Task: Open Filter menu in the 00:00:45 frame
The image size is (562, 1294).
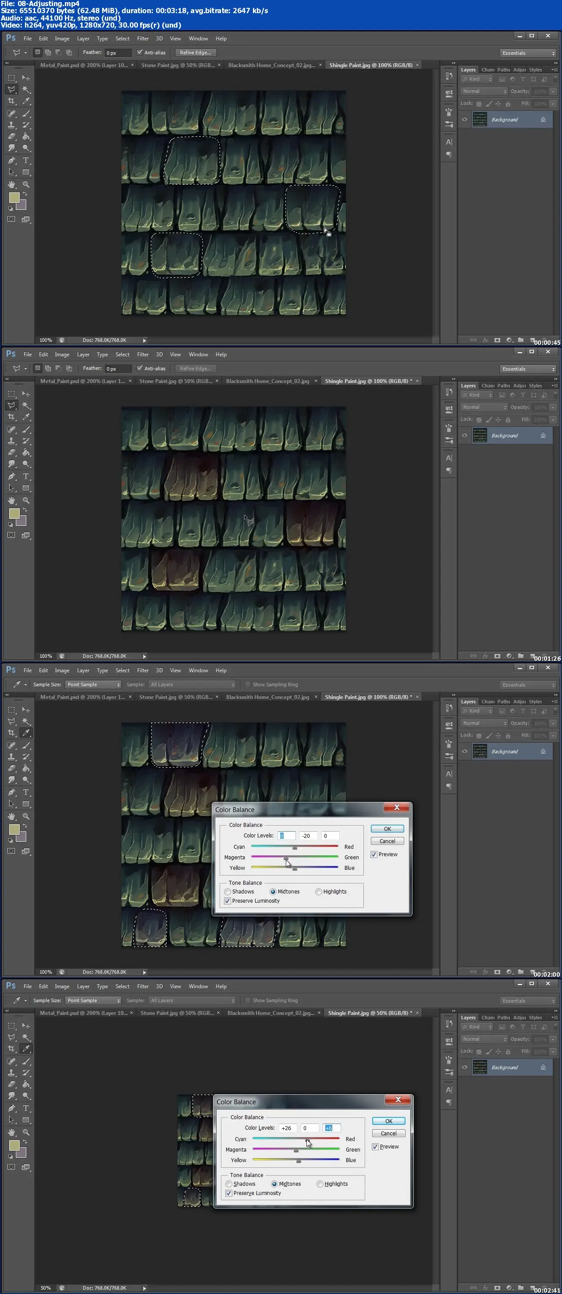Action: point(143,39)
